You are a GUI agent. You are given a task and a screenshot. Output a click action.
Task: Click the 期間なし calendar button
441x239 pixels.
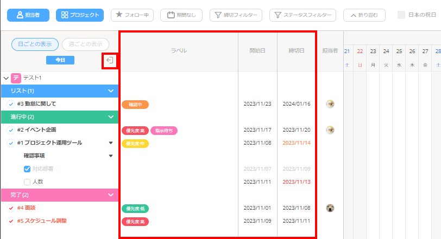pos(181,15)
